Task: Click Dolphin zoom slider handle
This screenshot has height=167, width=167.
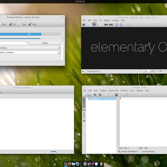Action: [57, 152]
